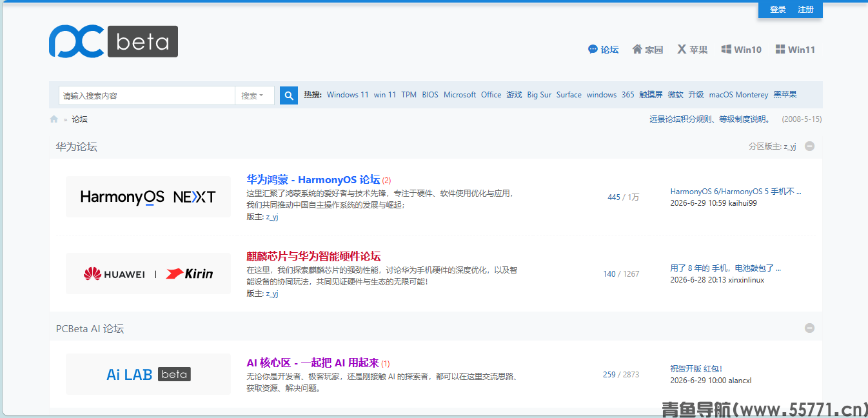Click the HUAWEI Kirin forum banner

point(148,274)
